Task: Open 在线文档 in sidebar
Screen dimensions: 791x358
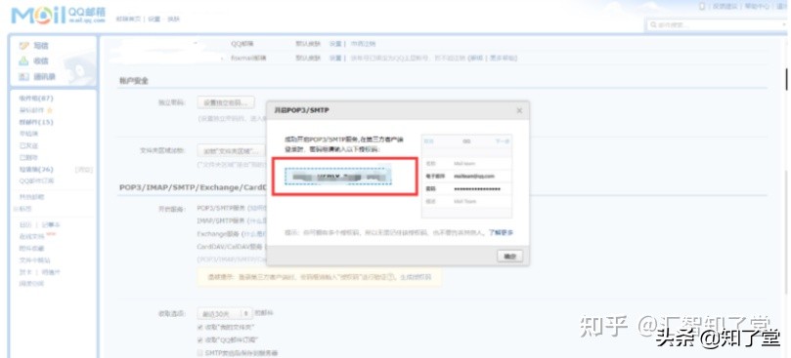Action: click(32, 236)
